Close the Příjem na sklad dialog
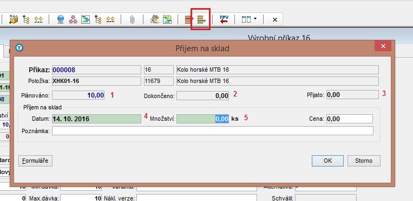Viewport: 413px width, 201px height. (x=383, y=46)
